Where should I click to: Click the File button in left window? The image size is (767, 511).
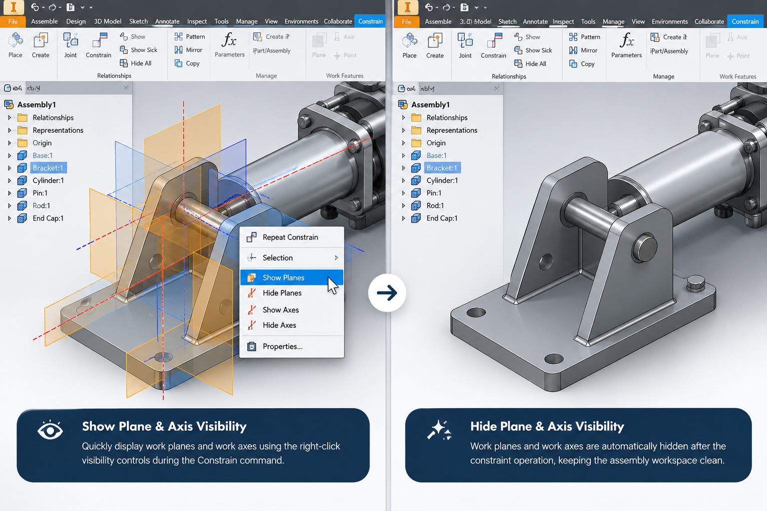pyautogui.click(x=13, y=21)
